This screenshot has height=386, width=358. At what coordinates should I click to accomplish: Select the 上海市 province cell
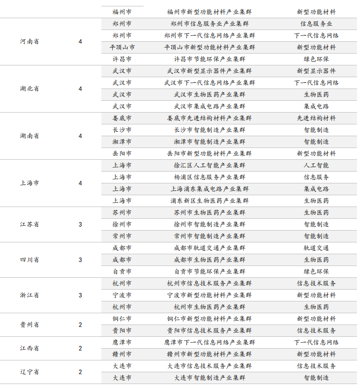point(30,183)
